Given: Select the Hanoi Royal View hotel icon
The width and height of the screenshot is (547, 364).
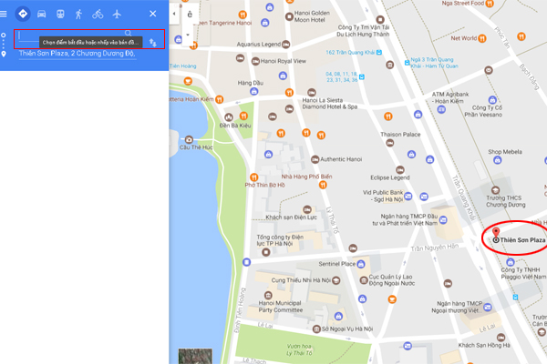Looking at the screenshot, I should [255, 61].
